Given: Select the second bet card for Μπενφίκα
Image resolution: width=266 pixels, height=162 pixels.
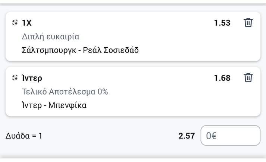Looking at the screenshot, I should coord(133,92).
